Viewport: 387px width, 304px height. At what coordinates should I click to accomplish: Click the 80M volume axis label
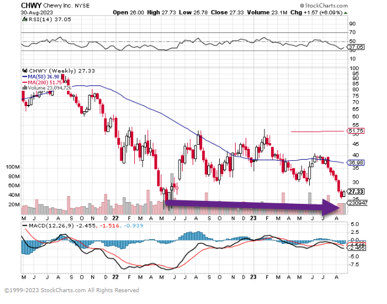click(14, 177)
